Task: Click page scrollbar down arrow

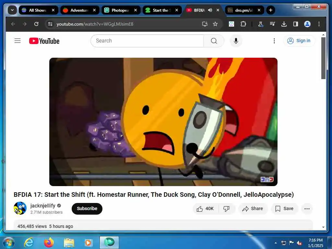Action: (x=323, y=227)
